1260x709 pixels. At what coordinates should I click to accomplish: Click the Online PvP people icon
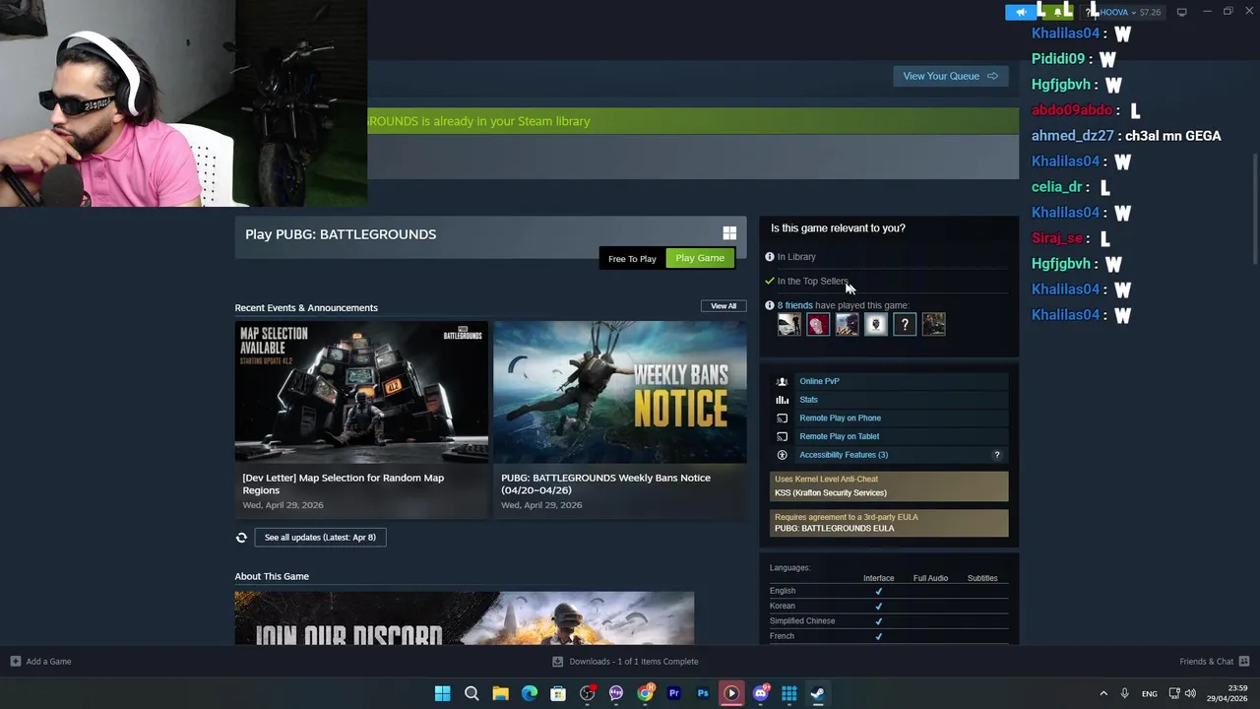(782, 381)
